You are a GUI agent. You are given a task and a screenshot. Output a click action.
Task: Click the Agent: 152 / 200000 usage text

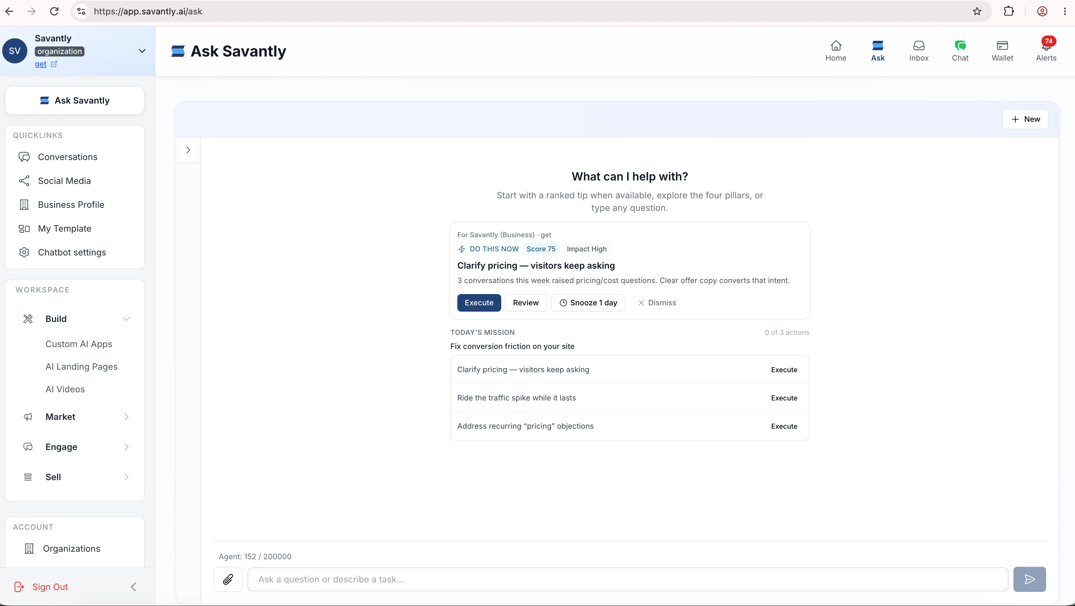(x=255, y=557)
